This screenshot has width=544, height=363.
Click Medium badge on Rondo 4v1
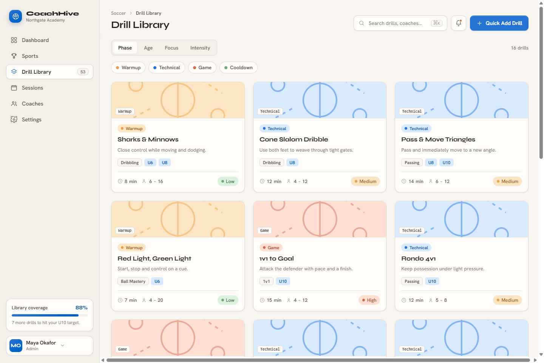coord(507,300)
